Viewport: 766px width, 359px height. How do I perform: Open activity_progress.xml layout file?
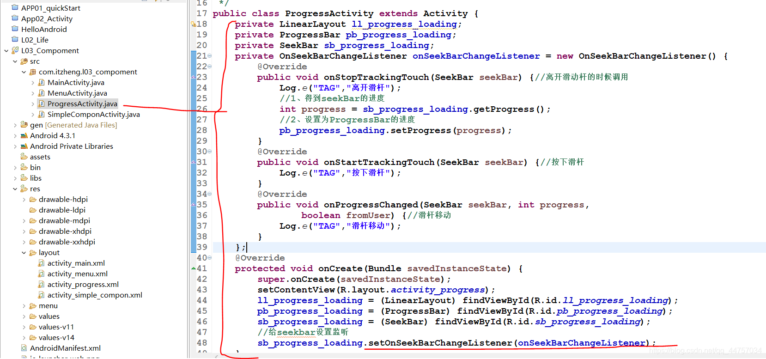click(83, 284)
